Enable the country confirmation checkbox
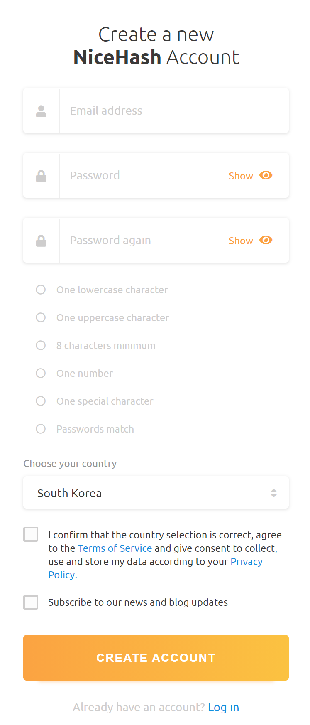Viewport: 310px width, 725px height. 31,534
